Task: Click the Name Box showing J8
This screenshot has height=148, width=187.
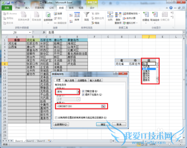Action: [15, 33]
